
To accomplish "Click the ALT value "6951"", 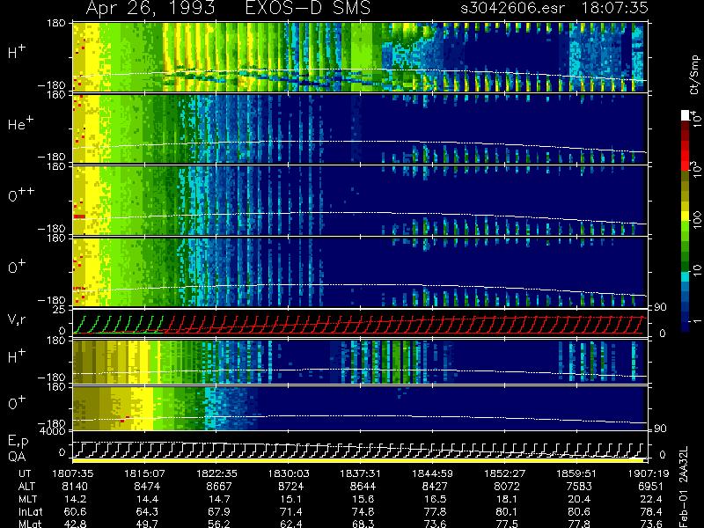I will click(x=651, y=487).
